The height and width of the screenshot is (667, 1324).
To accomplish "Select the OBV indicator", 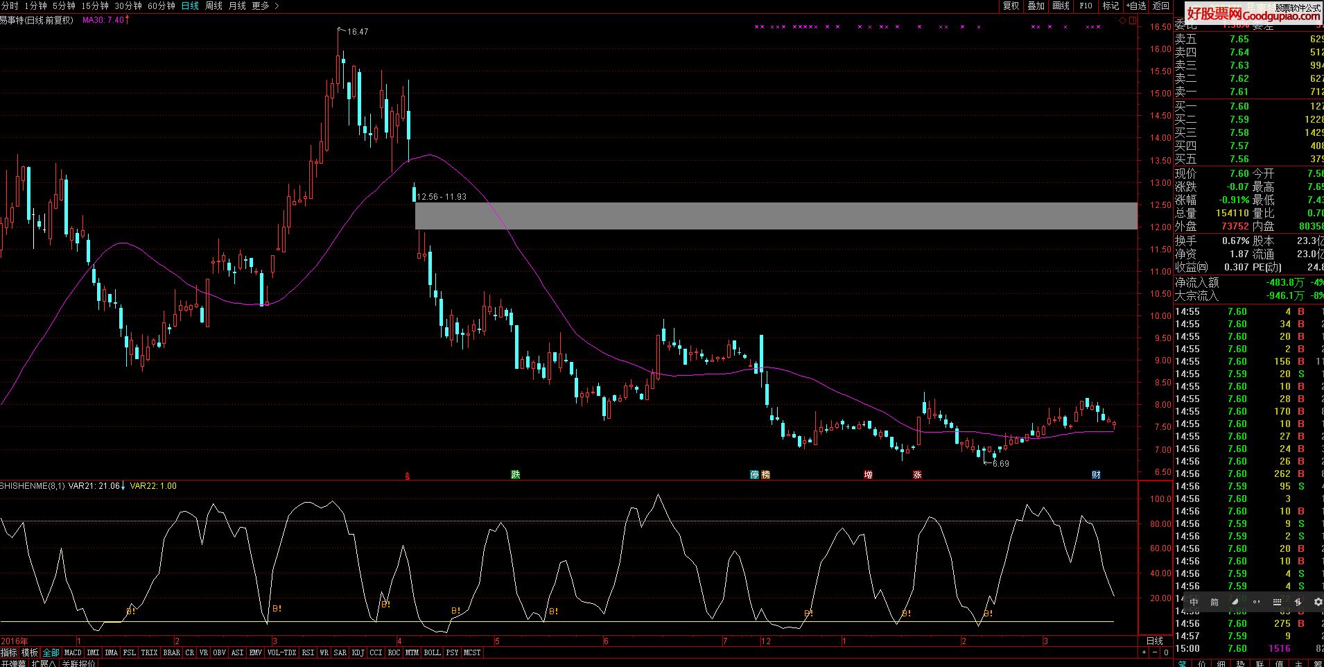I will [x=220, y=652].
